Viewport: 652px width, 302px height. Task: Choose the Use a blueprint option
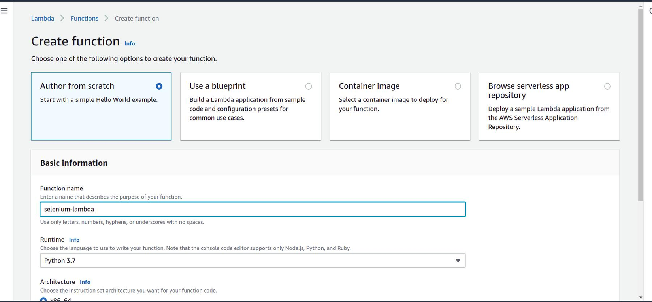pyautogui.click(x=308, y=86)
